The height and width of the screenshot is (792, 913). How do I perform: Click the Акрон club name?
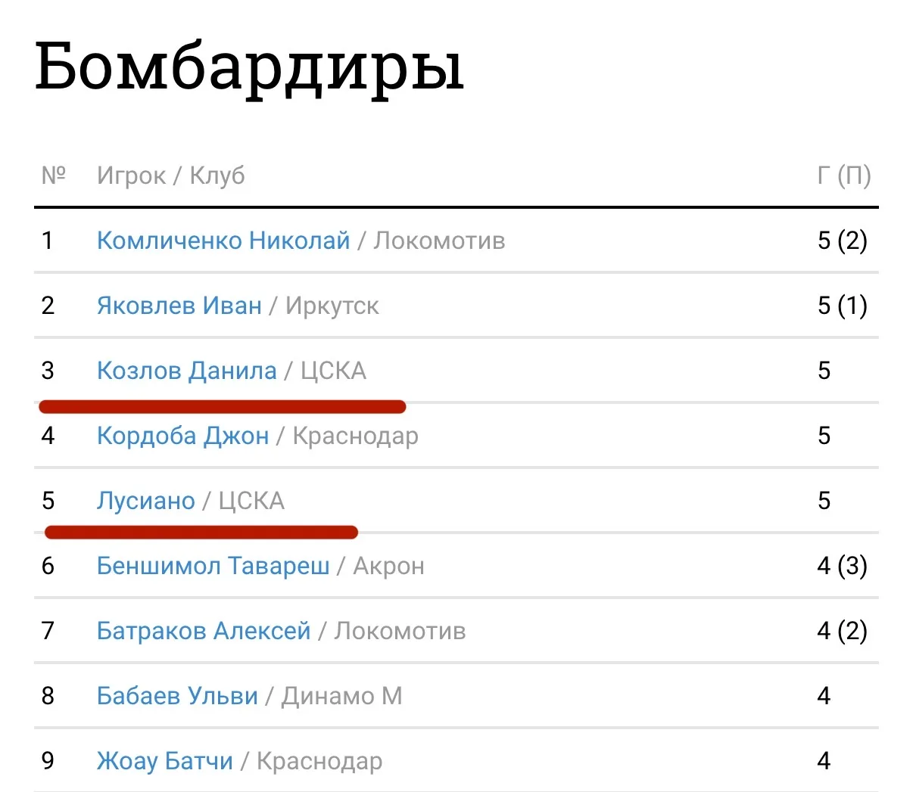[388, 566]
